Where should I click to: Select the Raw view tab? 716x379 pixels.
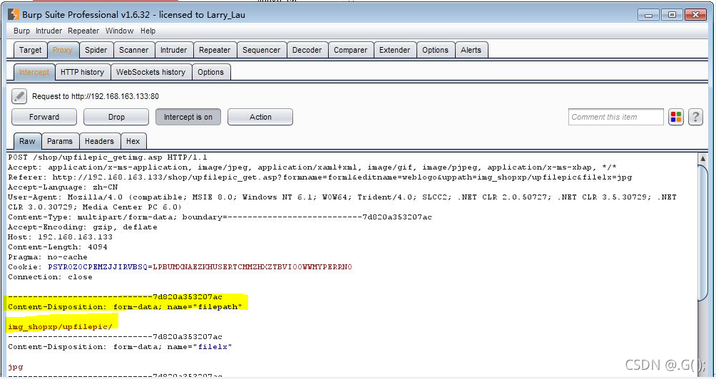pyautogui.click(x=27, y=141)
